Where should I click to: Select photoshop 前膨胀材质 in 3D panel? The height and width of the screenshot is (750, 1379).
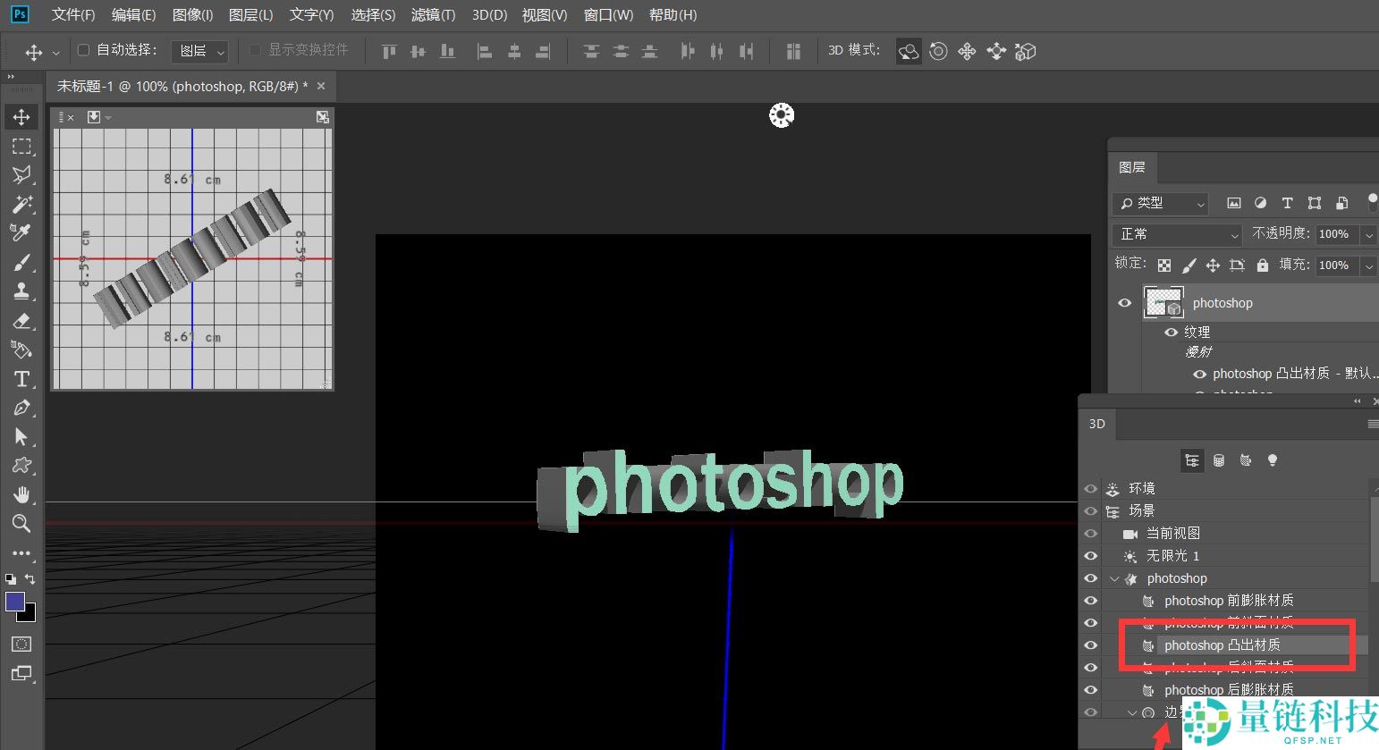(1228, 601)
